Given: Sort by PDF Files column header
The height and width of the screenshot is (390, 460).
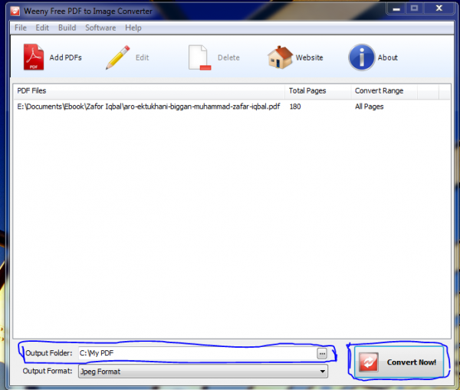Looking at the screenshot, I should [x=149, y=91].
